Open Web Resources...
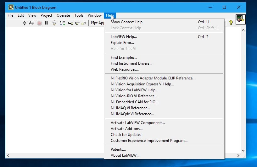257x167 pixels. coord(164,69)
